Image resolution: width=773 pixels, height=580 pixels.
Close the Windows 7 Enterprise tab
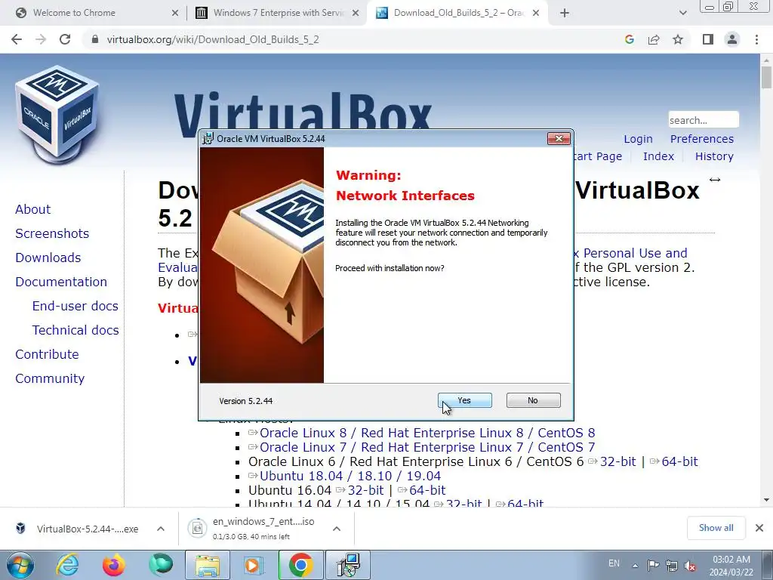[356, 13]
